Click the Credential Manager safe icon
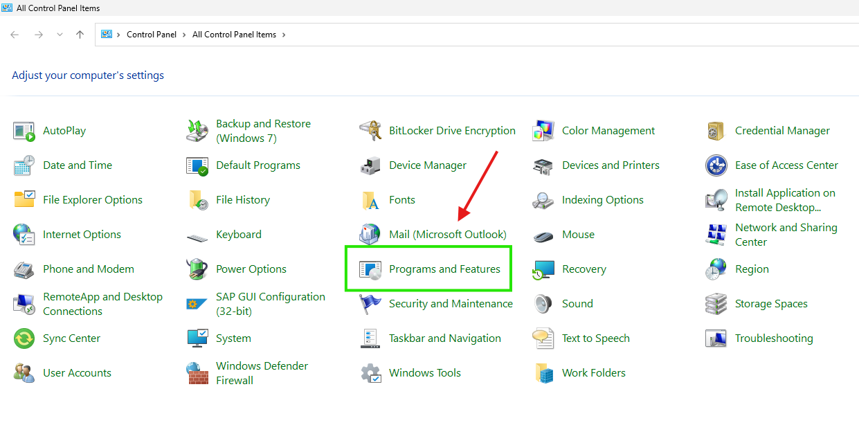This screenshot has height=425, width=859. (716, 131)
